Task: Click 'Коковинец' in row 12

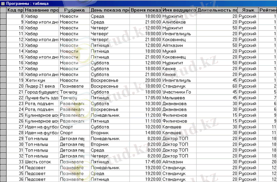Action: (179, 39)
